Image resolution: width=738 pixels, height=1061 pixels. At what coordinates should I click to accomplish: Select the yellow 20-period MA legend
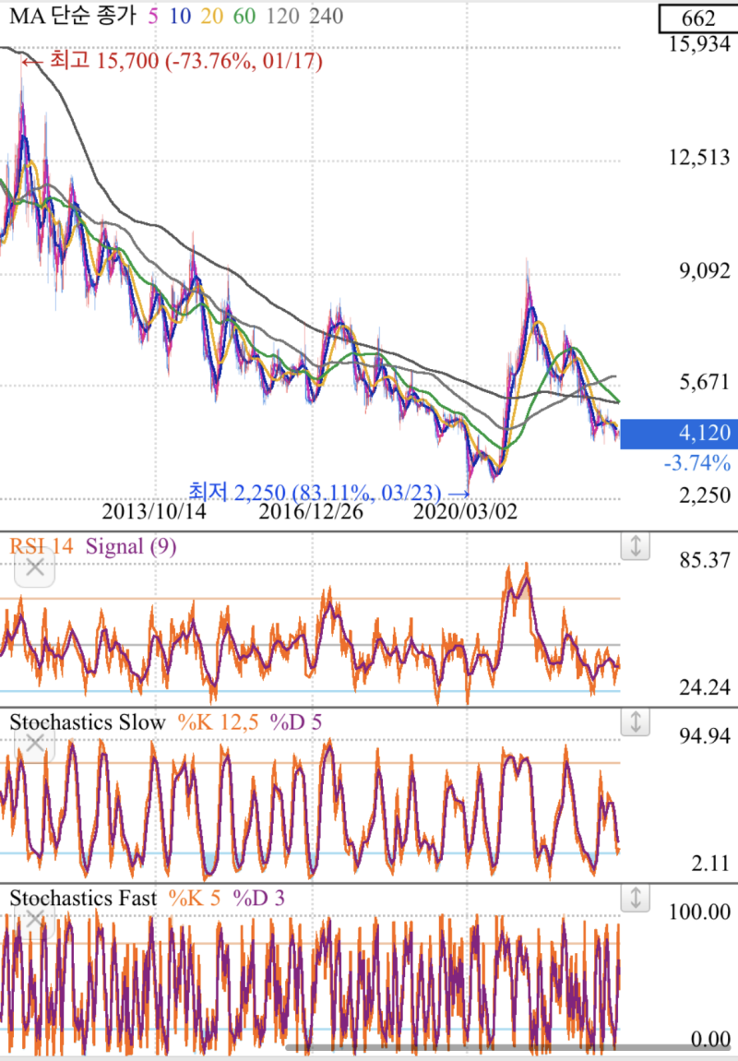click(x=212, y=16)
